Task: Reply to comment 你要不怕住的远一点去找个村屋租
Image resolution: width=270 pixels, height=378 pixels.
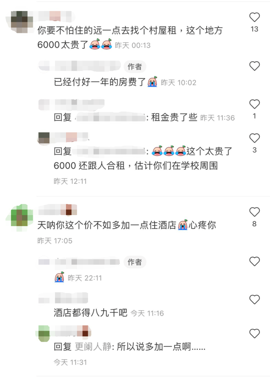Action: click(130, 37)
